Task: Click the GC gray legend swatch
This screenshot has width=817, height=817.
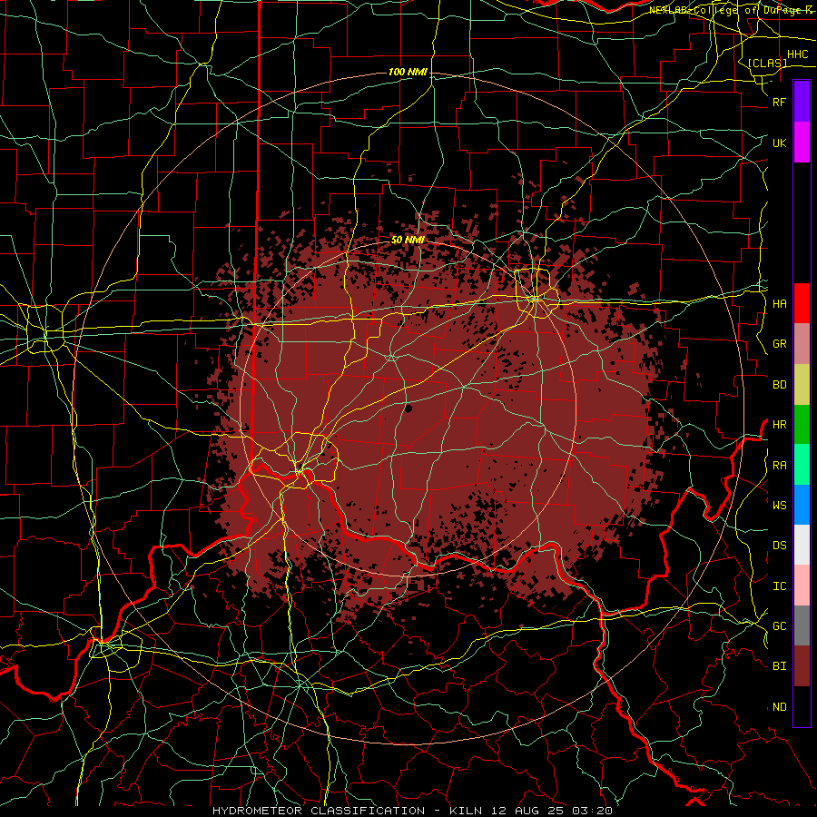Action: tap(802, 625)
